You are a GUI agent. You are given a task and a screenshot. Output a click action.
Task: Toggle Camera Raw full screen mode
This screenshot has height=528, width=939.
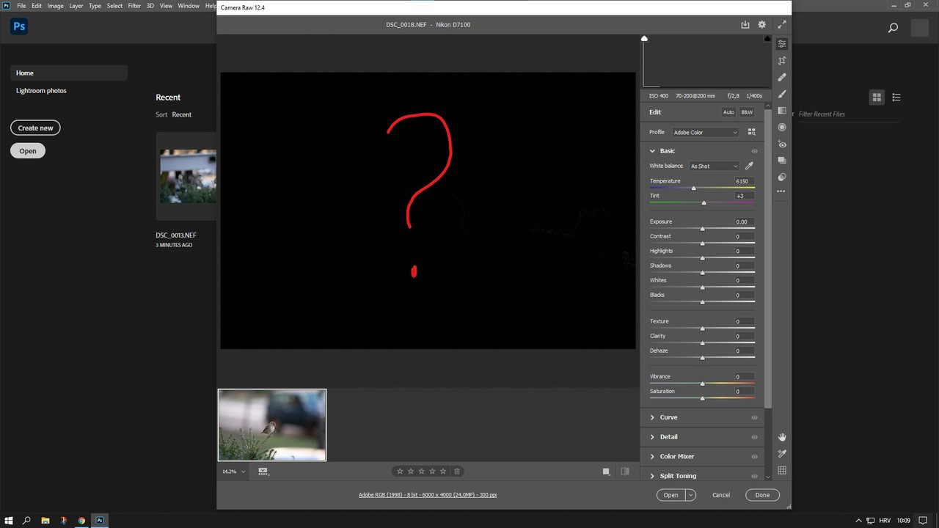coord(782,24)
